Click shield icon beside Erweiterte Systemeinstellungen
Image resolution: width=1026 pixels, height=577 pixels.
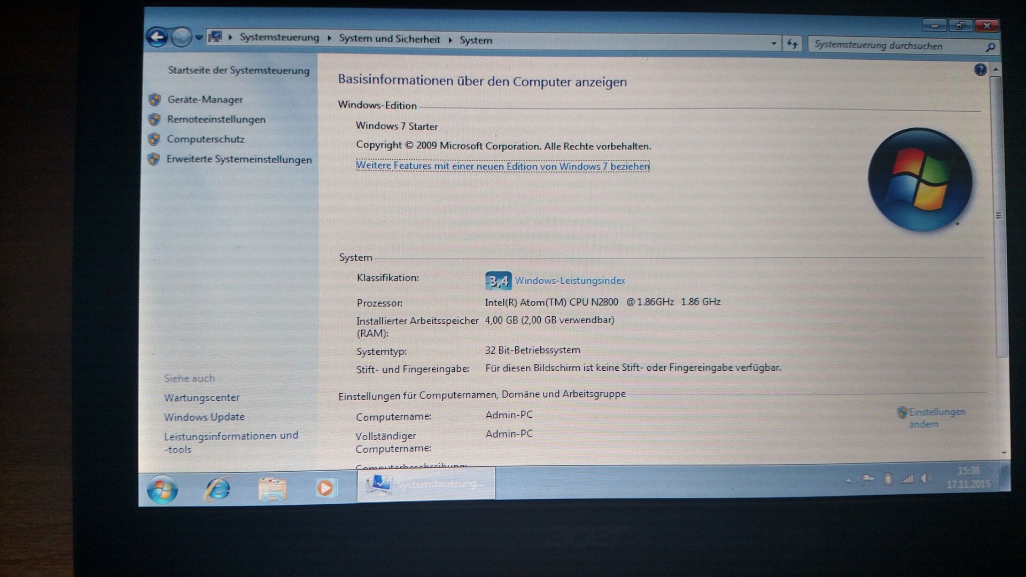pos(154,159)
